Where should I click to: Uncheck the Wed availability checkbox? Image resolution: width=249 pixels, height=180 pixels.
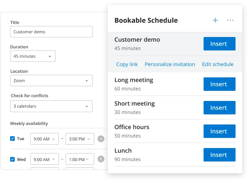click(x=12, y=159)
